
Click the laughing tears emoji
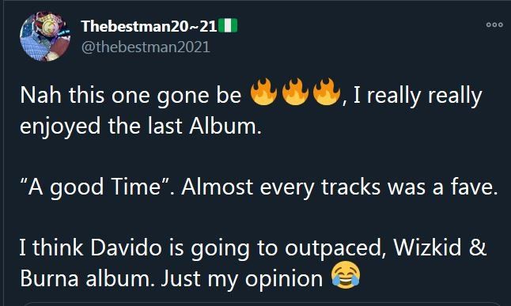[x=346, y=275]
